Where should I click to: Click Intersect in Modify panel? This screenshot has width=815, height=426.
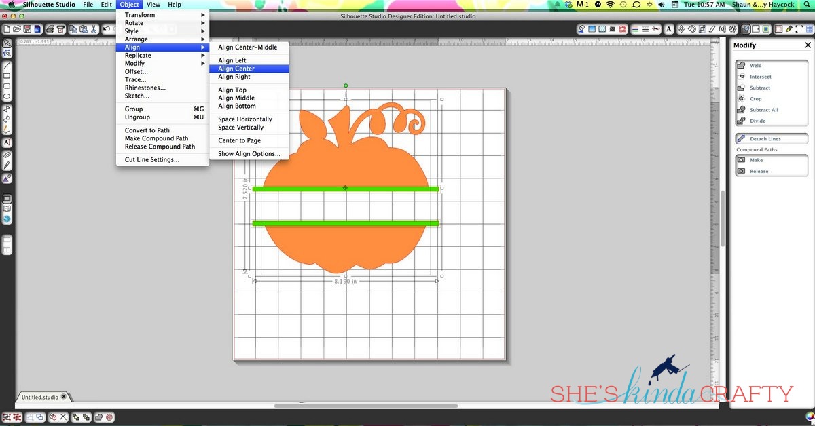772,77
